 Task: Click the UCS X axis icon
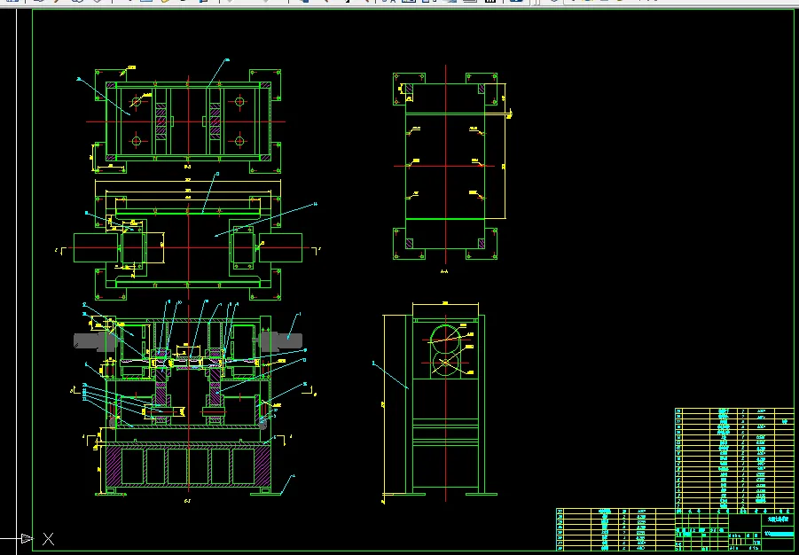point(48,539)
